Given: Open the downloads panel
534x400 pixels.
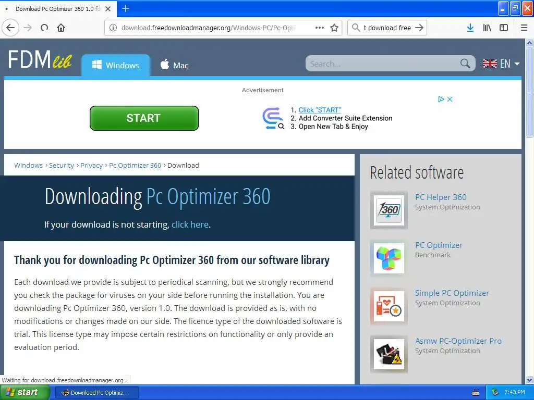Looking at the screenshot, I should point(470,28).
